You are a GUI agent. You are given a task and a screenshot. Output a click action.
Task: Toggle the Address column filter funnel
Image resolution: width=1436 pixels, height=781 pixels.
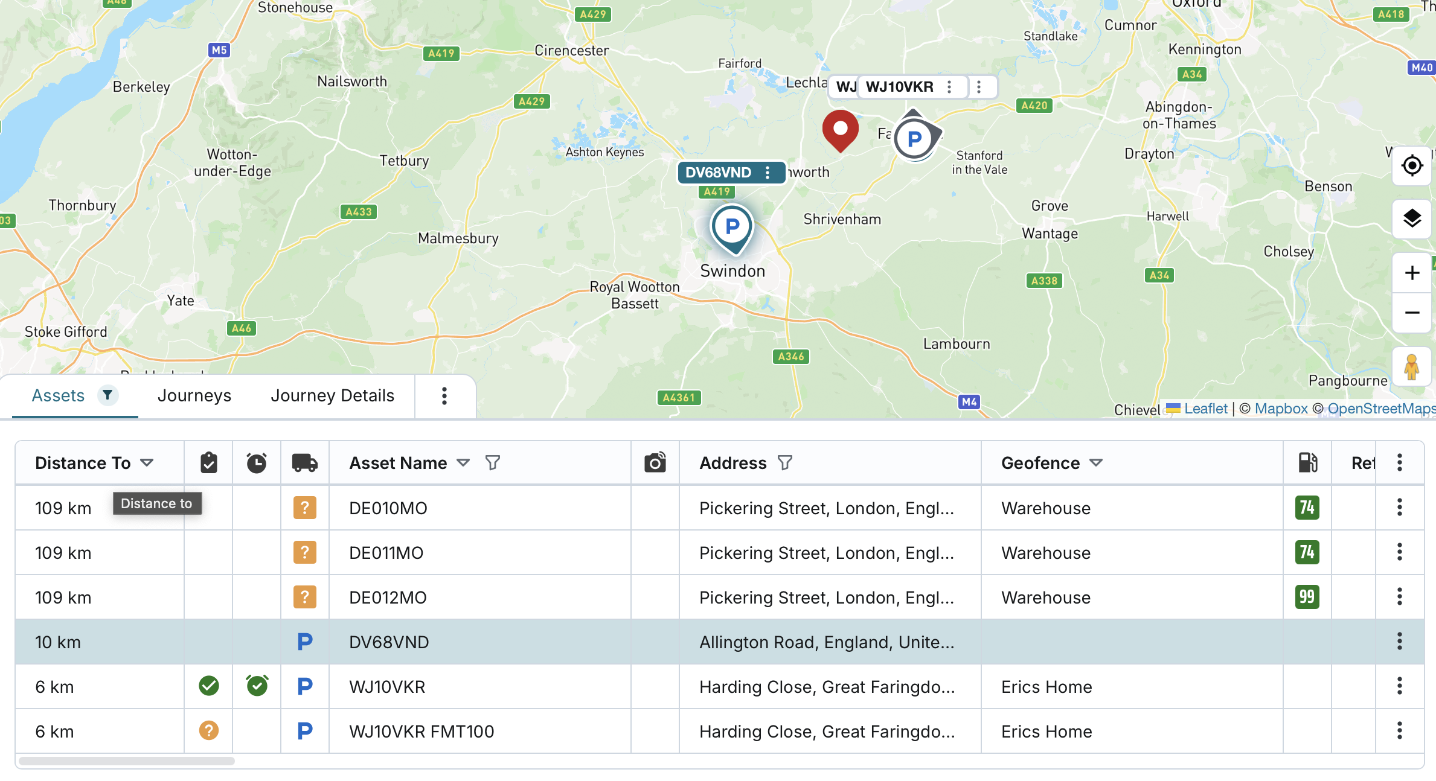785,463
